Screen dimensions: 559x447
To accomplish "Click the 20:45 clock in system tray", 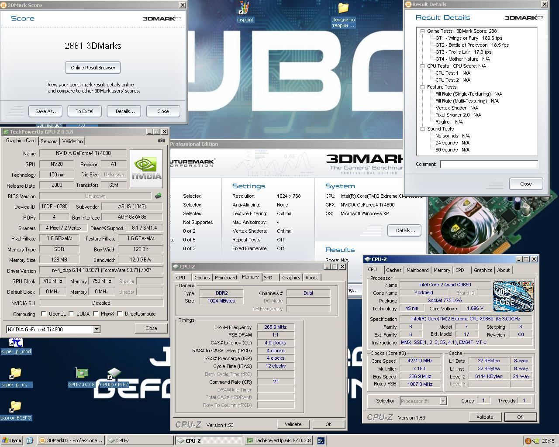I will (x=548, y=441).
